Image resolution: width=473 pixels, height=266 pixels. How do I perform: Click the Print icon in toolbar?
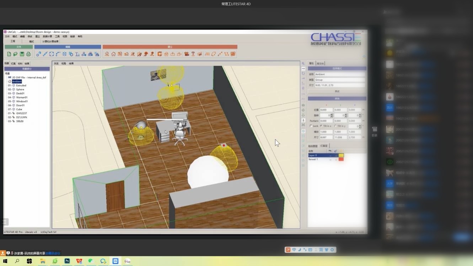coord(28,54)
